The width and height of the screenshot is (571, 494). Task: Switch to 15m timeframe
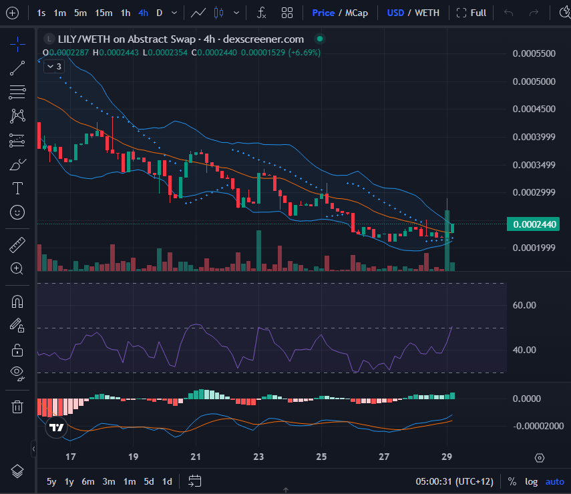(104, 13)
